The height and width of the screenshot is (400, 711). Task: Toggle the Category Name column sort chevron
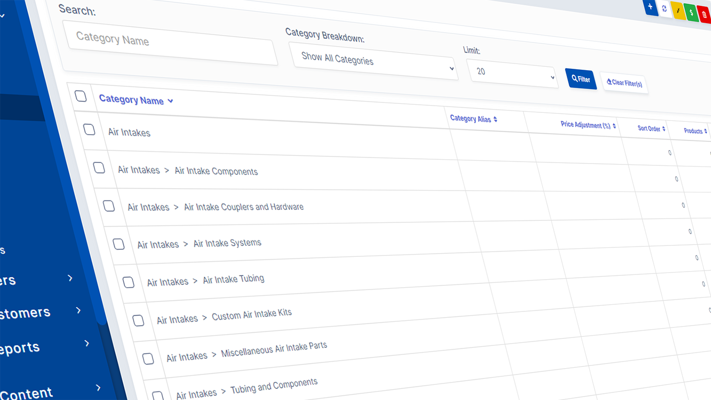(170, 101)
